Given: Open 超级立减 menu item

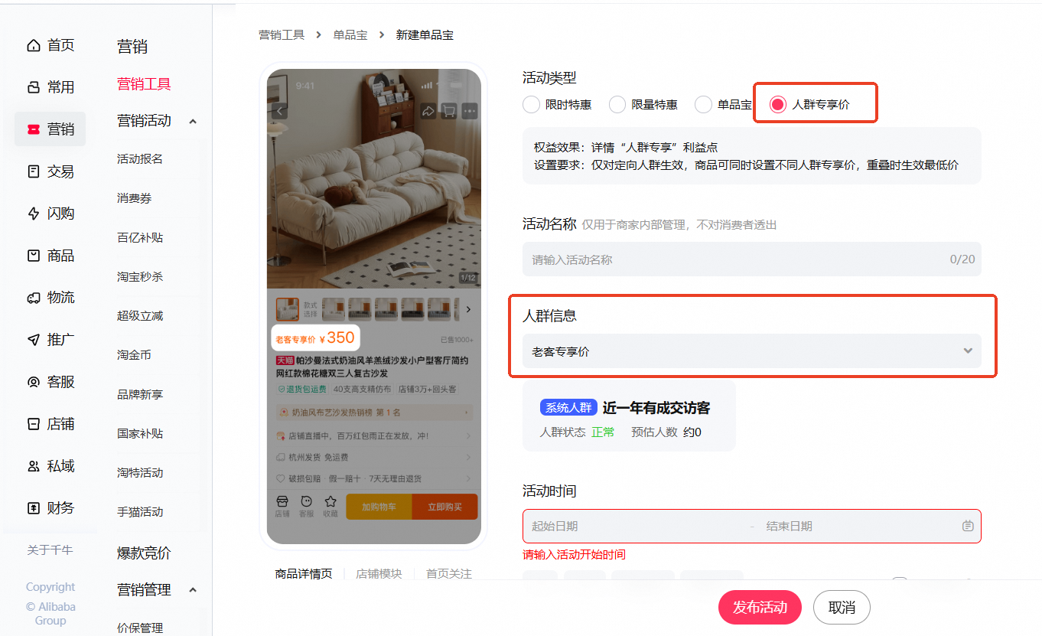Looking at the screenshot, I should pos(140,316).
